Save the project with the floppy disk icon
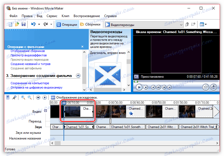 (x=24, y=24)
